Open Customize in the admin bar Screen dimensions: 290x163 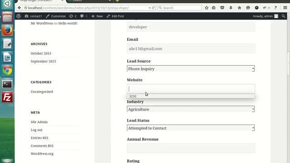click(56, 16)
